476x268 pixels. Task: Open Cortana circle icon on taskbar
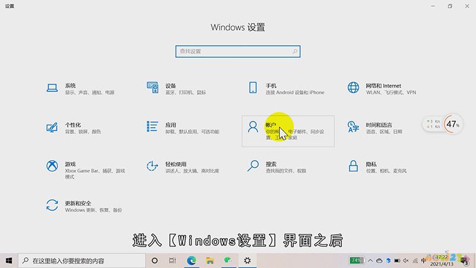tap(155, 261)
